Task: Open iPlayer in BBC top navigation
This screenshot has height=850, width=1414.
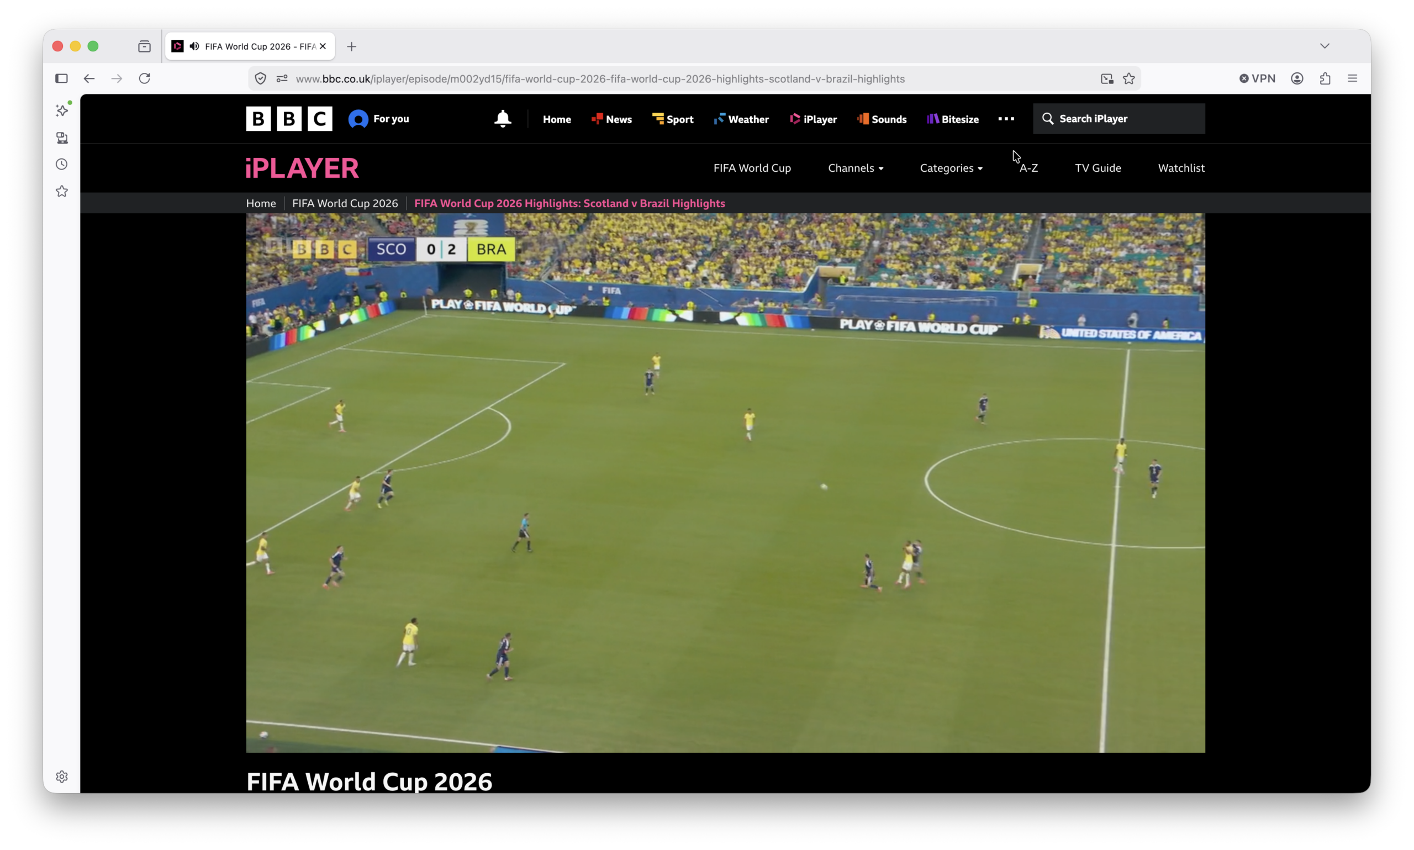Action: [x=813, y=119]
